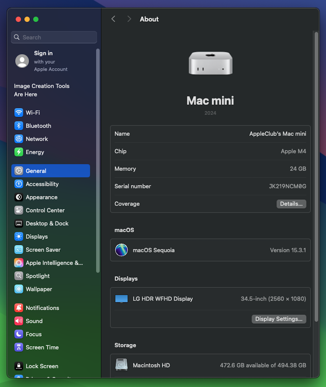Click the General gear icon
Viewport: 326px width, 387px height.
coord(19,171)
